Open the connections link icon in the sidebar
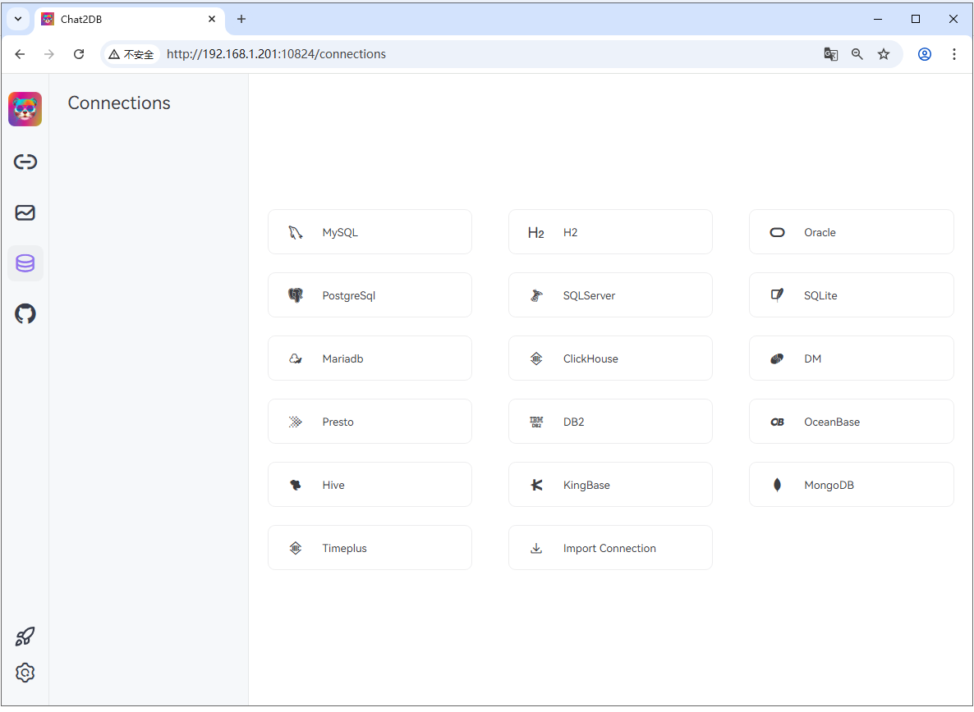 [25, 162]
